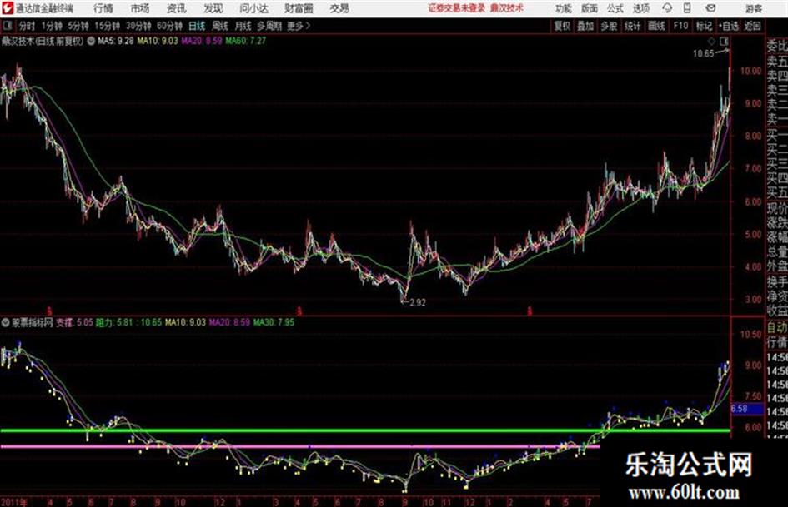
Task: Switch to the 30分钟 period tab
Action: point(138,26)
